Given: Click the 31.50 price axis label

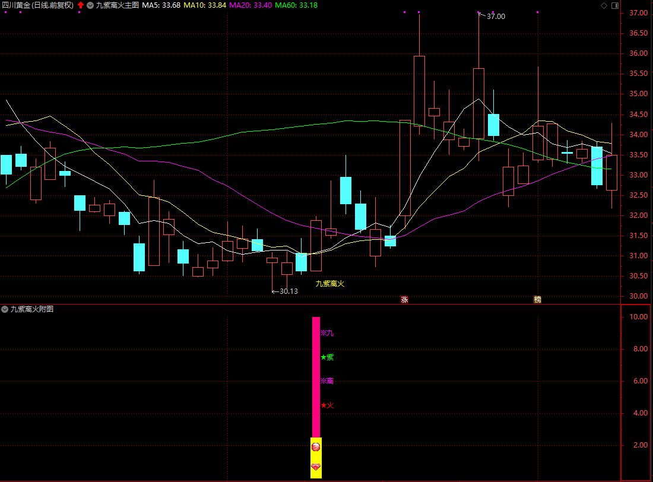Looking at the screenshot, I should tap(638, 236).
